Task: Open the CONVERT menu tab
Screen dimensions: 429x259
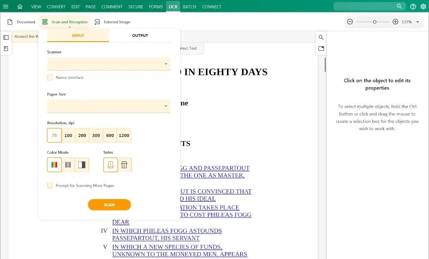Action: [x=56, y=6]
